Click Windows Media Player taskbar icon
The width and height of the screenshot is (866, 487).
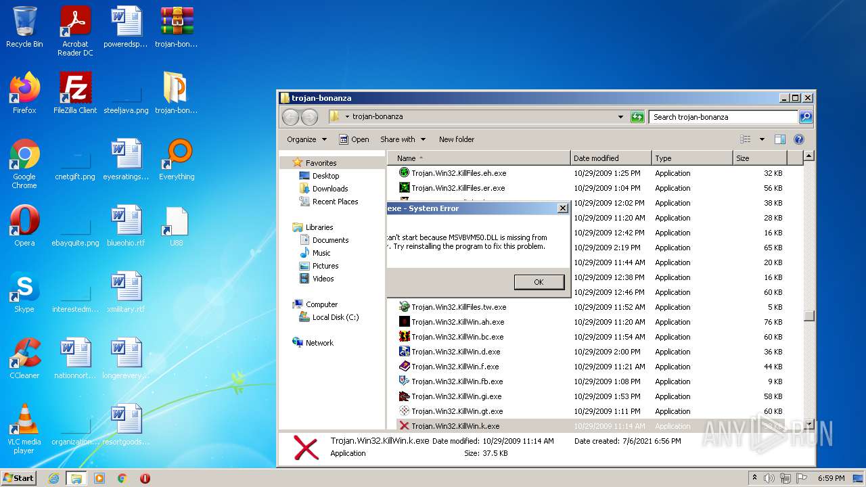[99, 478]
